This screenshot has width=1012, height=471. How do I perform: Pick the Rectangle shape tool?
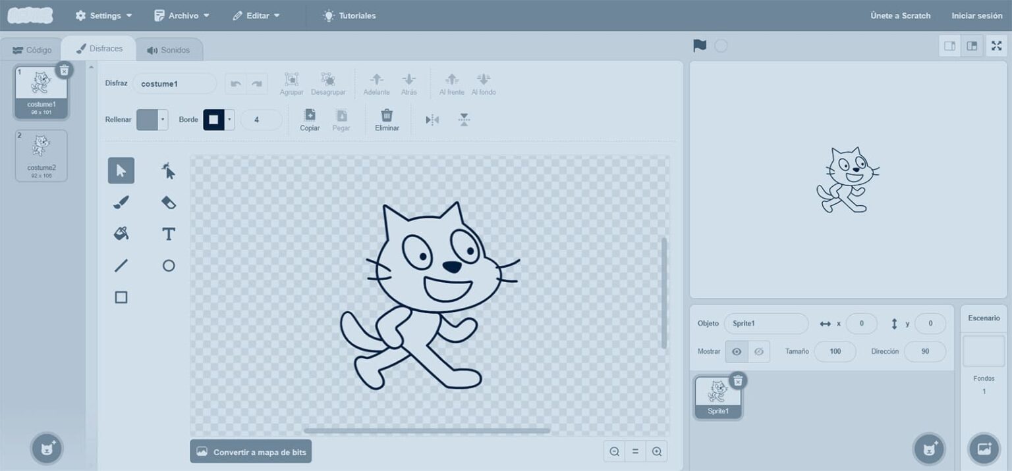(121, 297)
